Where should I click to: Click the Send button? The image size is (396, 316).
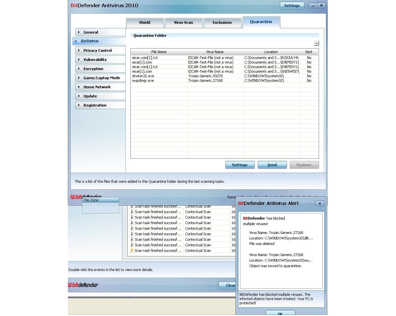click(272, 165)
